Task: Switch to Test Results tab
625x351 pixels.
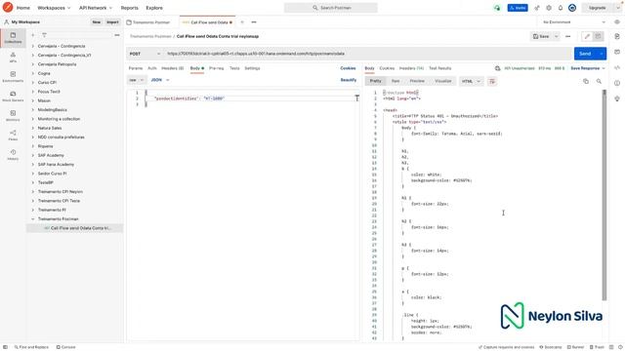Action: tap(440, 68)
